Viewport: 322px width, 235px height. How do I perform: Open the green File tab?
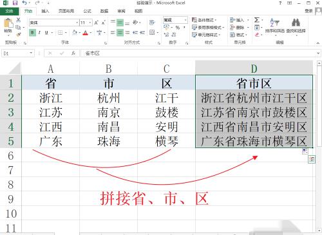pyautogui.click(x=9, y=11)
